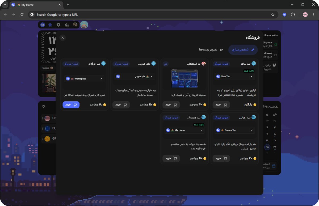Click the circular W logo in the top toolbar
The height and width of the screenshot is (206, 319).
42,24
